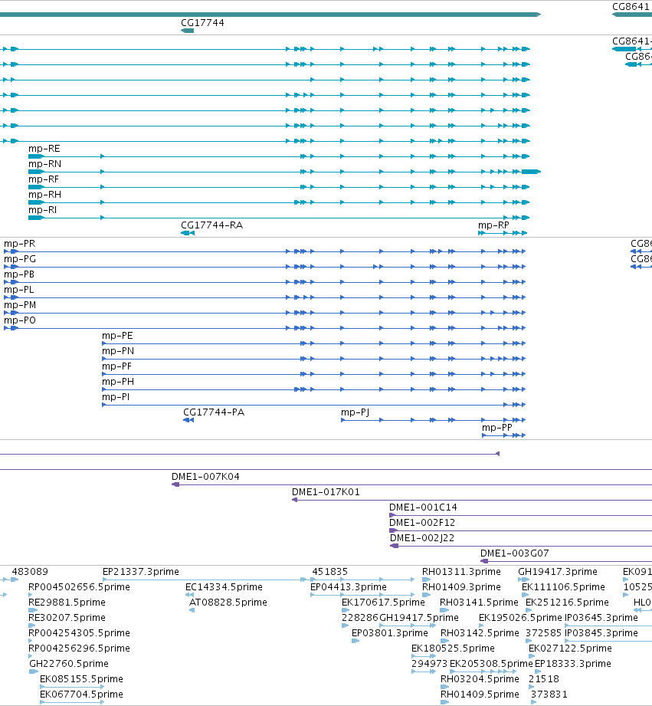Image resolution: width=652 pixels, height=706 pixels.
Task: Click the mp-PJ protein label
Action: [355, 412]
